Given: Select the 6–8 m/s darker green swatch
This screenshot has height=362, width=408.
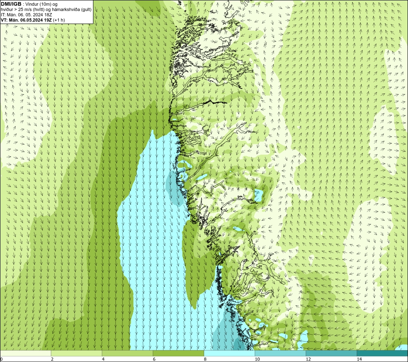Looking at the screenshot, I should click(179, 353).
